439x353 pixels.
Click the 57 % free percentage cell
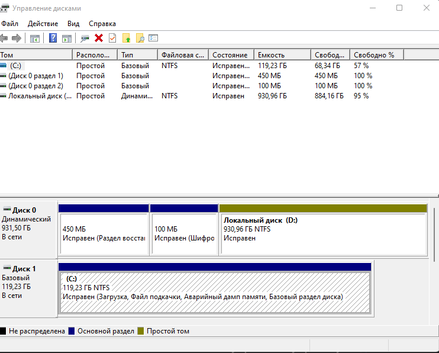coord(361,66)
